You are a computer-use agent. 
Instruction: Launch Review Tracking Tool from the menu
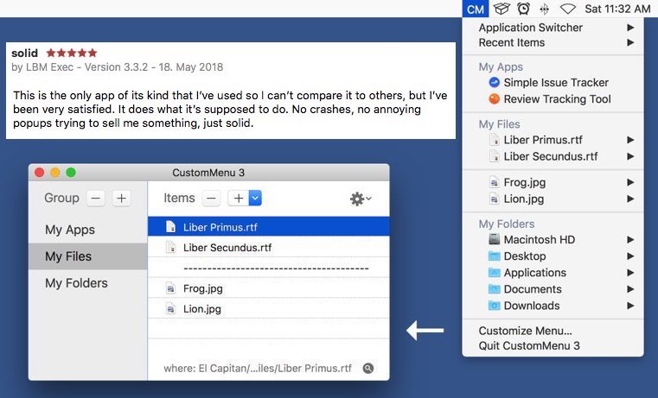553,99
